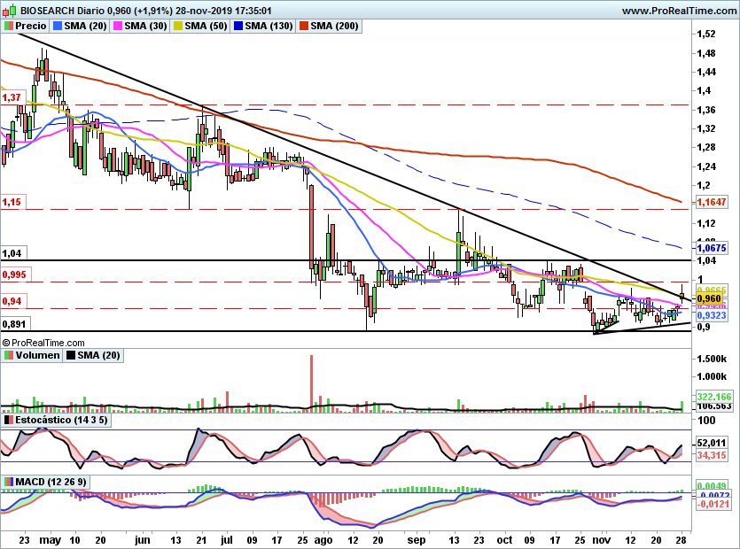The width and height of the screenshot is (740, 549).
Task: Click the candlestick icon beside the BIOSEARCH title
Action: point(10,10)
